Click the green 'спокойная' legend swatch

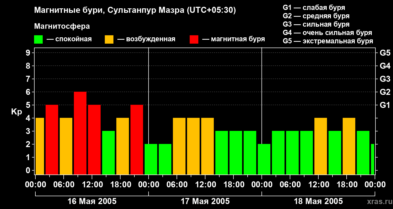click(38, 39)
